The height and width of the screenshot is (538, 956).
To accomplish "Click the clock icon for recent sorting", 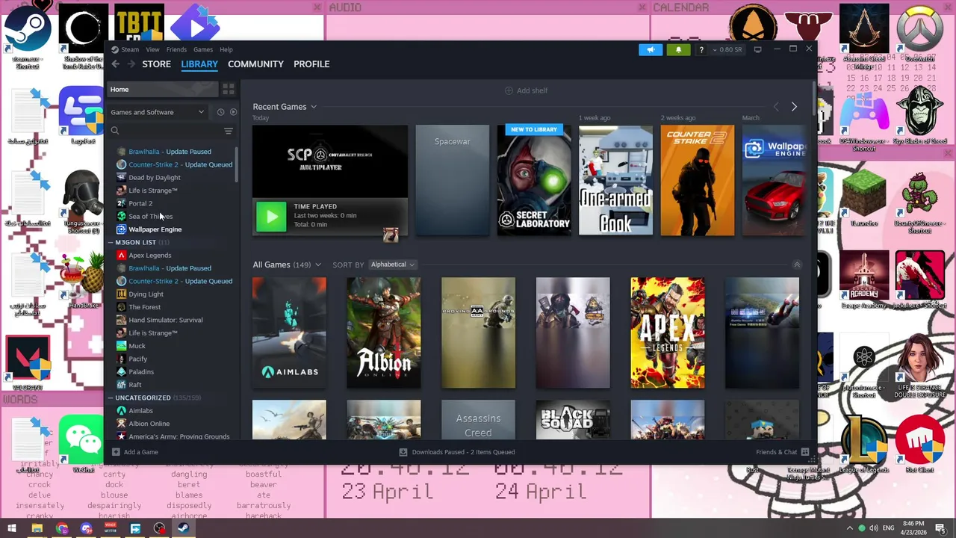I will coord(220,112).
